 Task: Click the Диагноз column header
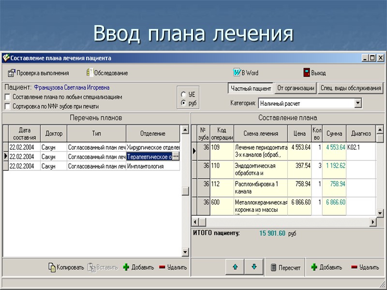point(361,133)
